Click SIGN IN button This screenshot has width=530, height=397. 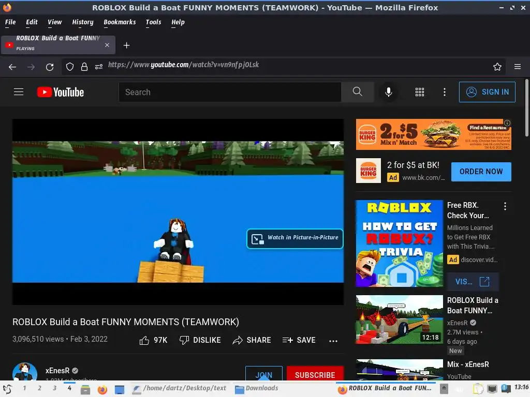(x=487, y=92)
